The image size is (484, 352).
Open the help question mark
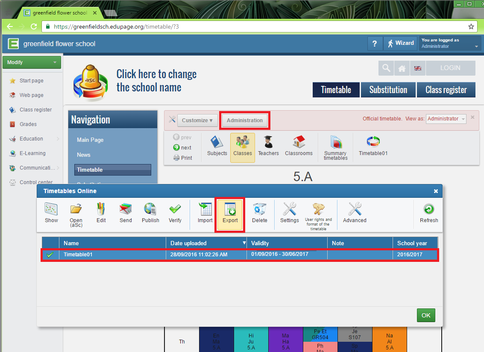pos(375,44)
